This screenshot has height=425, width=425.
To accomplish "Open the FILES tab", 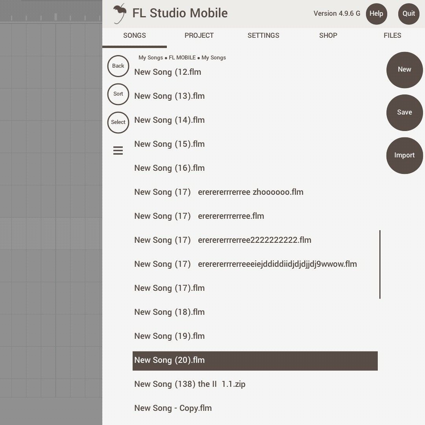I will point(392,35).
